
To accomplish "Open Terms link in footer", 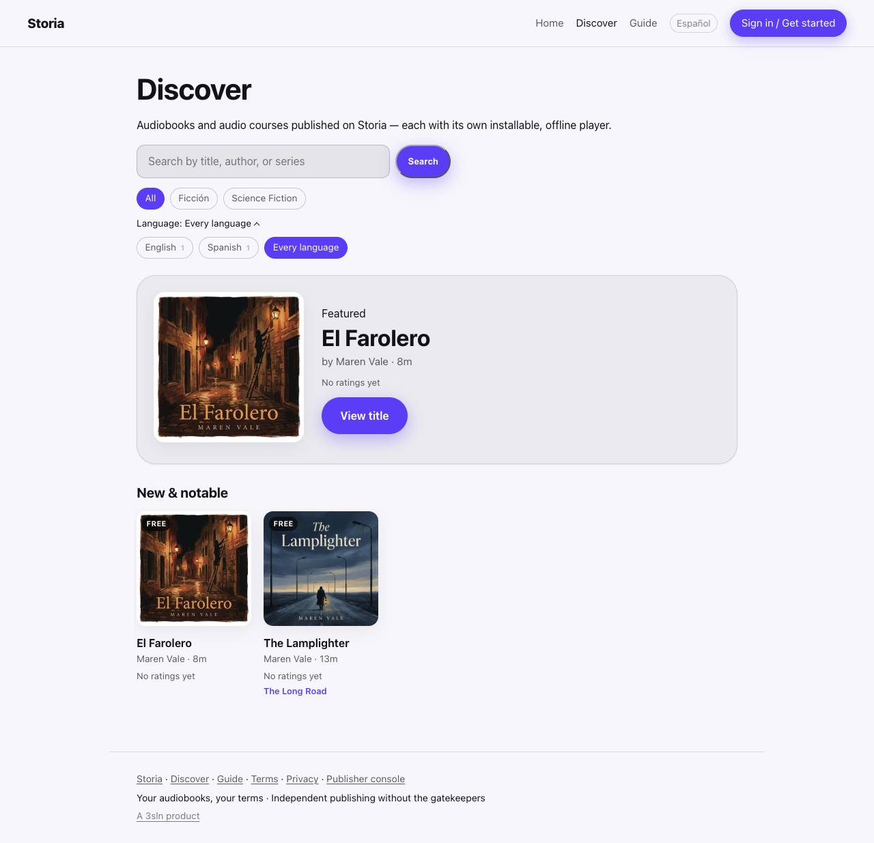I will pyautogui.click(x=264, y=779).
